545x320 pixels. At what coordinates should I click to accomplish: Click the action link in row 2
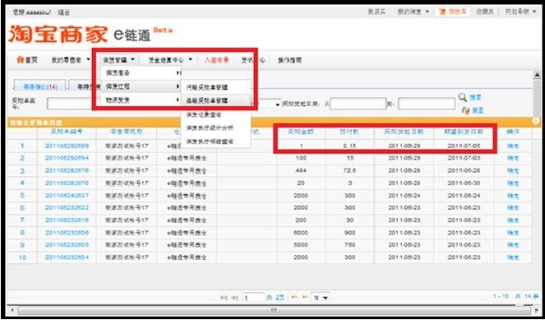tap(513, 158)
